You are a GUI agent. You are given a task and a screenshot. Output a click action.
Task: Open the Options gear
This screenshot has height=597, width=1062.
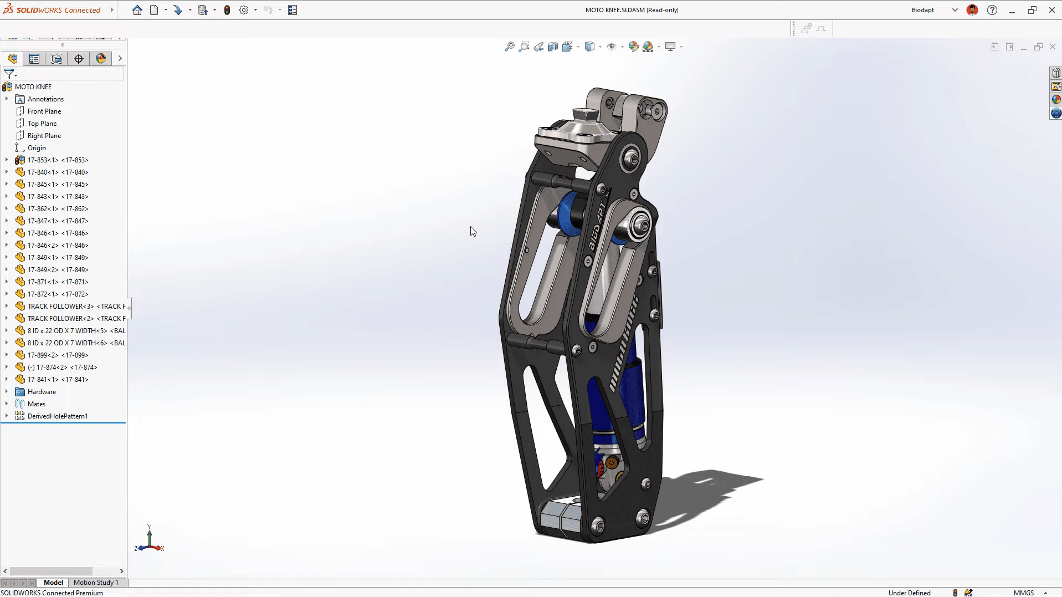point(244,10)
